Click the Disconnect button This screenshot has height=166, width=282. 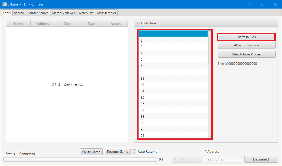[261, 159]
